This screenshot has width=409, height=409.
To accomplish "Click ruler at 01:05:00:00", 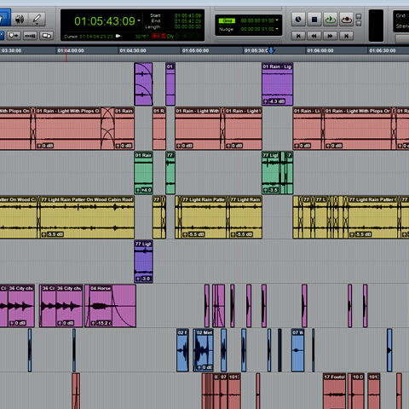I will [x=195, y=50].
